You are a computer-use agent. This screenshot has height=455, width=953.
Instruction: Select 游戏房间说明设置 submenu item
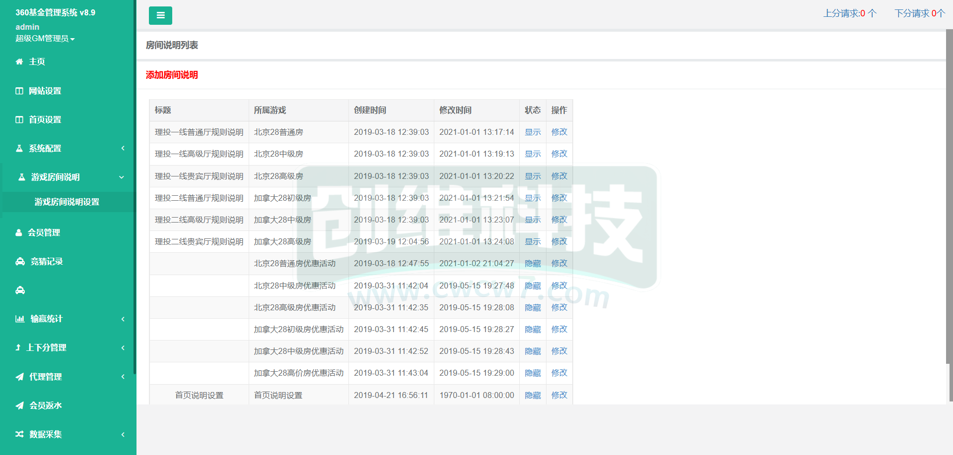pyautogui.click(x=67, y=202)
